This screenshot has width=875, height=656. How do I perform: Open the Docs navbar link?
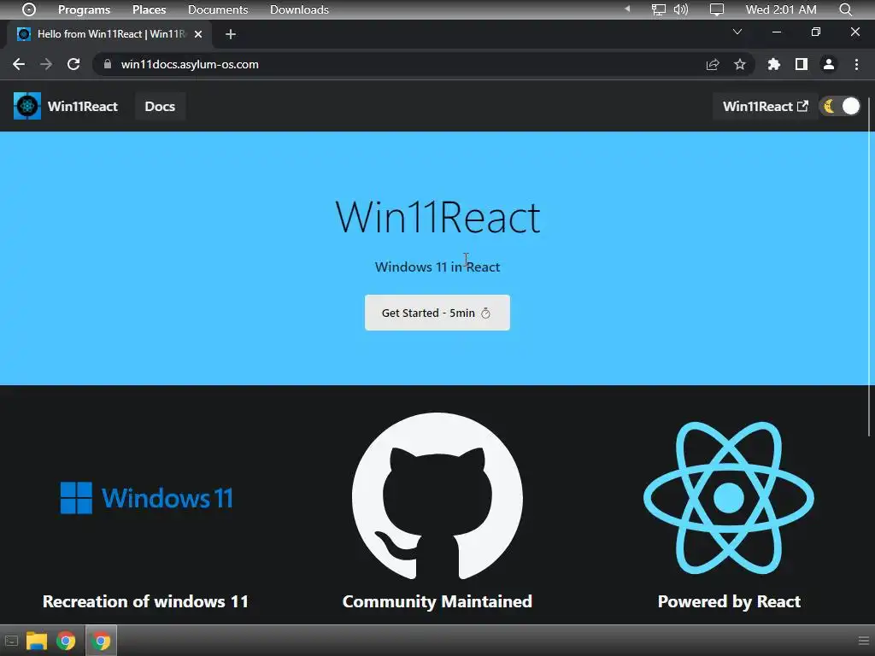[x=160, y=107]
